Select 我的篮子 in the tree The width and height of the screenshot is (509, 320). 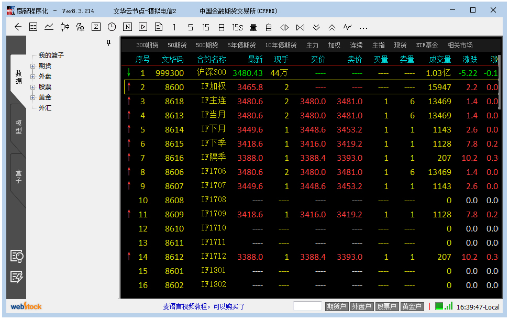[51, 55]
